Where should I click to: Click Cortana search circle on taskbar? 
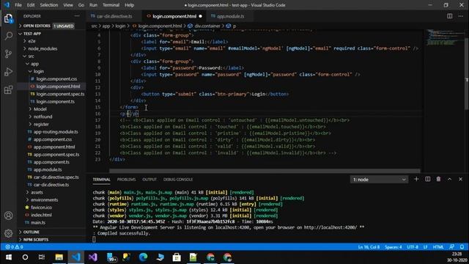pyautogui.click(x=25, y=257)
